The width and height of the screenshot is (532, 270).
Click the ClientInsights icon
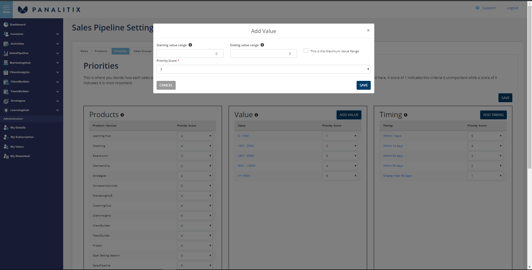6,72
